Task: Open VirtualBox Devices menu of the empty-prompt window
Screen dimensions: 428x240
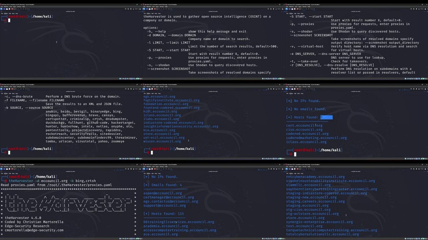Action: [19, 7]
